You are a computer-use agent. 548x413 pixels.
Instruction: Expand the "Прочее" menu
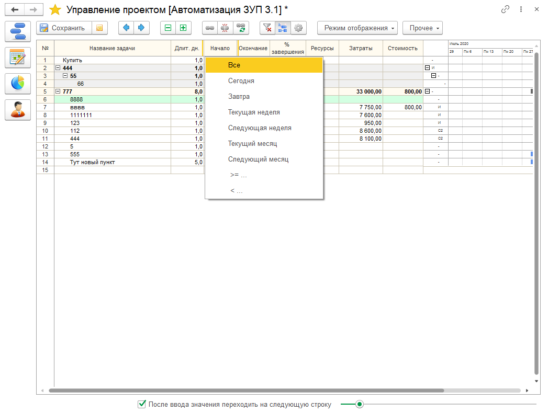(422, 28)
